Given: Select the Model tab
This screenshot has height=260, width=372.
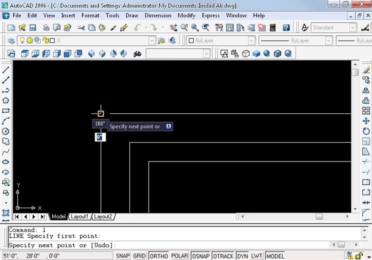Looking at the screenshot, I should click(x=58, y=217).
